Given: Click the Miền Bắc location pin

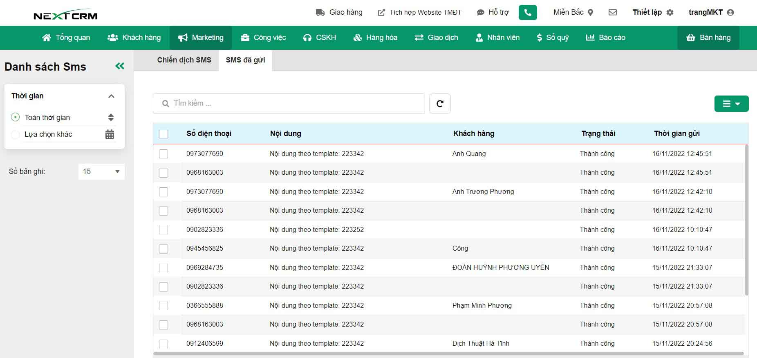Looking at the screenshot, I should tap(590, 12).
